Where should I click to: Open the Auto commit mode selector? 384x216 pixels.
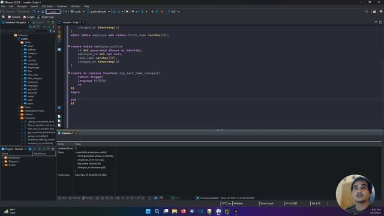53,11
